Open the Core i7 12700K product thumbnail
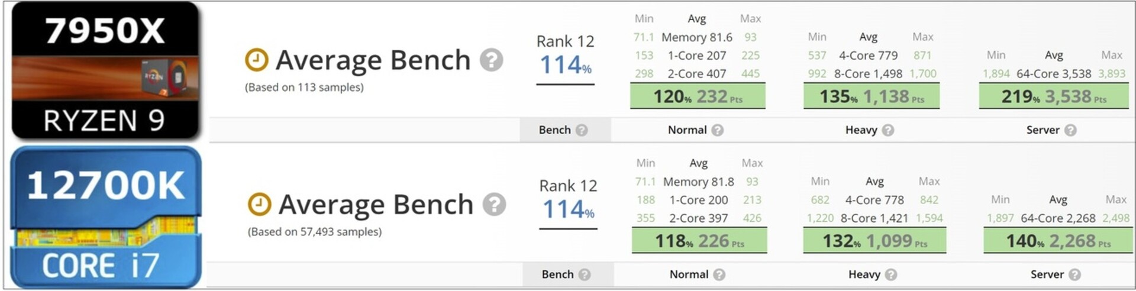The height and width of the screenshot is (291, 1136). pyautogui.click(x=105, y=217)
